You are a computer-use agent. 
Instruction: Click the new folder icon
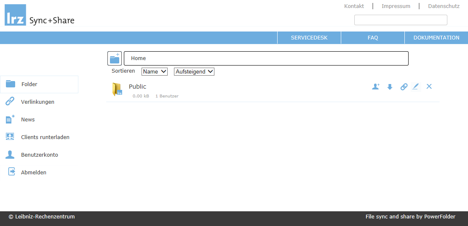pyautogui.click(x=115, y=58)
